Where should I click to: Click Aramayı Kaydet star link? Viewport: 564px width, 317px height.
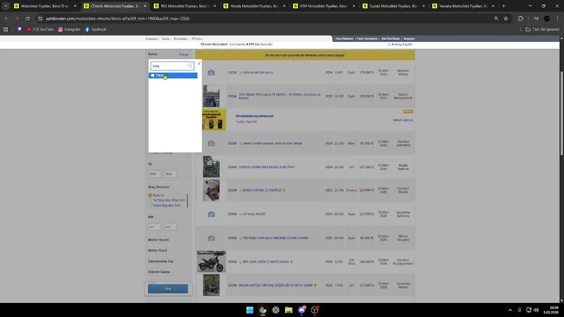point(400,44)
